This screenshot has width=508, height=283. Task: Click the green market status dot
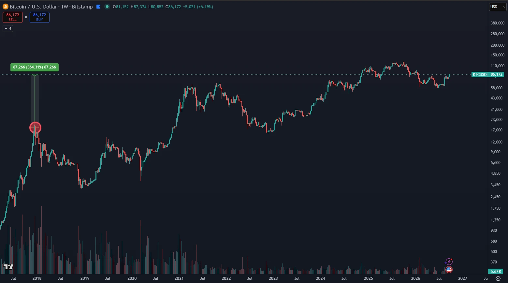coord(107,7)
